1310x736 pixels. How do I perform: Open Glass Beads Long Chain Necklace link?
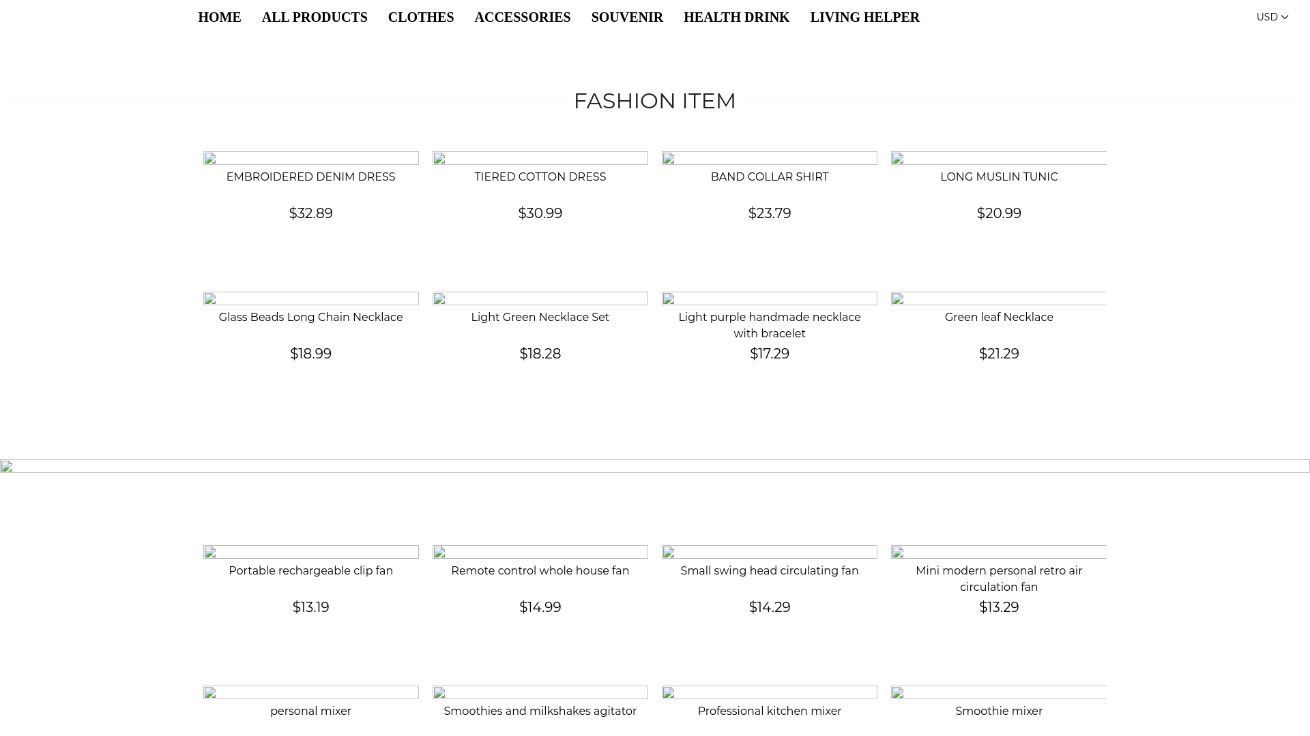310,318
